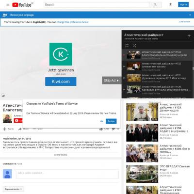This screenshot has height=194, width=194.
Task: Click the thumbs-up like icon
Action: pos(101,129)
